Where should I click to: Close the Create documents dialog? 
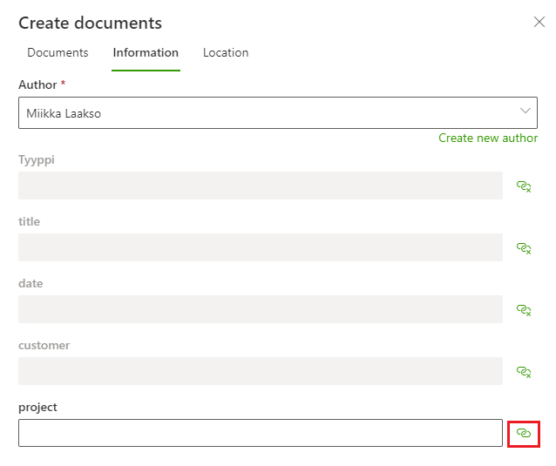tap(539, 23)
